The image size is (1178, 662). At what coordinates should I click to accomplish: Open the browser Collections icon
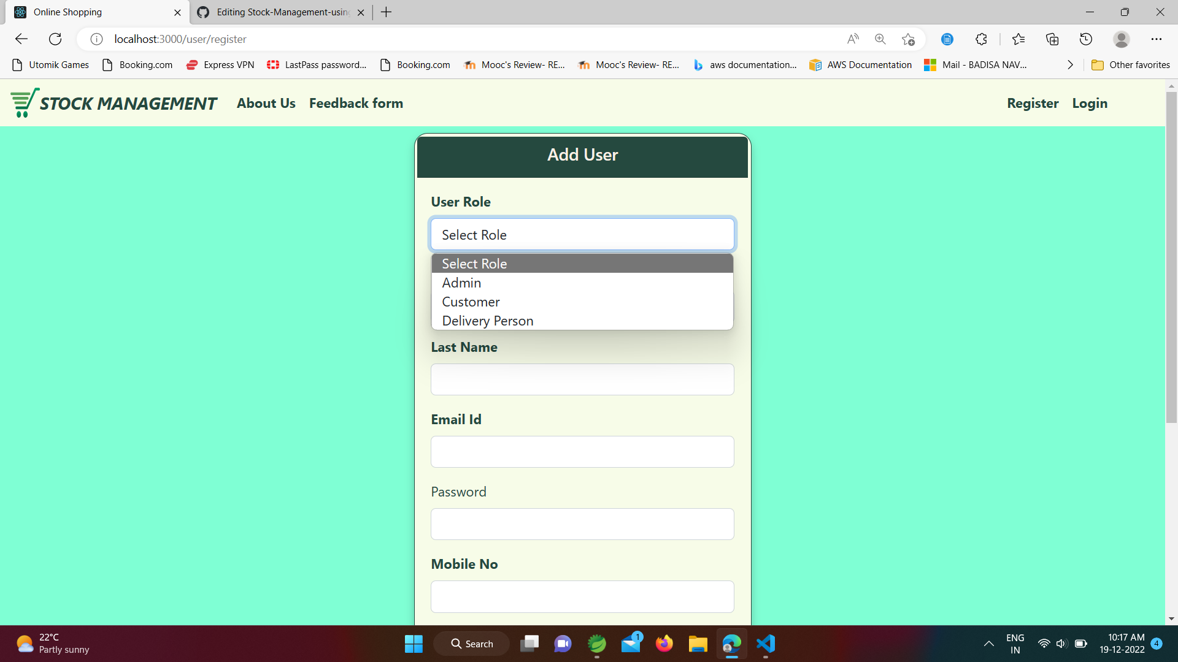[1052, 39]
